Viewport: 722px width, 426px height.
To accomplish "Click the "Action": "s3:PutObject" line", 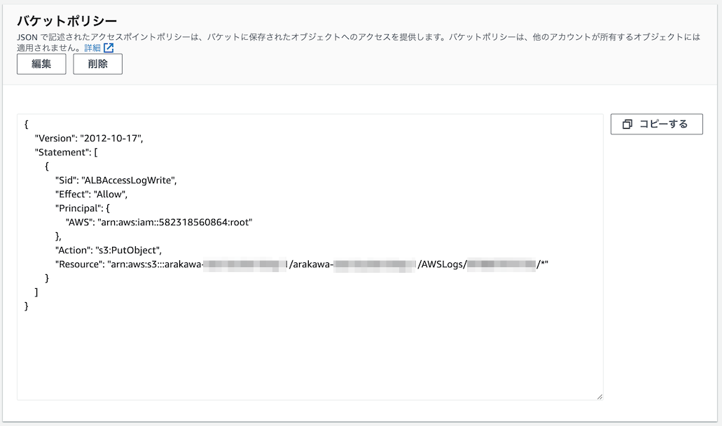I will (x=109, y=250).
